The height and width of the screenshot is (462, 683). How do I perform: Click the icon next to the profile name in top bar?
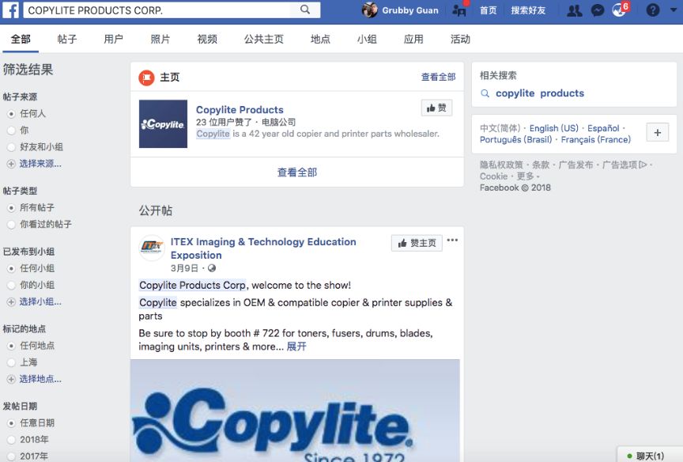[x=459, y=10]
